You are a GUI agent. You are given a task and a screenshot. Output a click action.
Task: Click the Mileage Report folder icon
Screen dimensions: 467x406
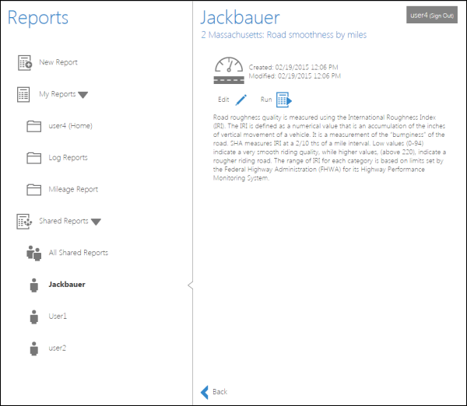coord(33,190)
